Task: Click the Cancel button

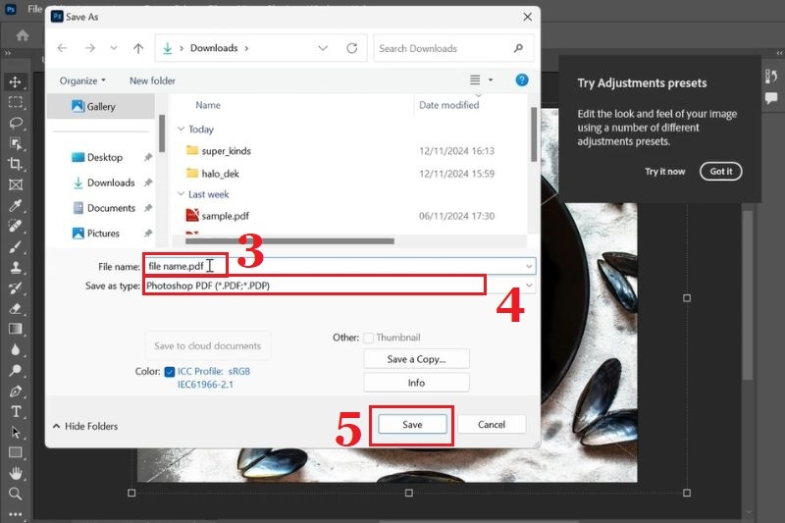Action: click(492, 425)
